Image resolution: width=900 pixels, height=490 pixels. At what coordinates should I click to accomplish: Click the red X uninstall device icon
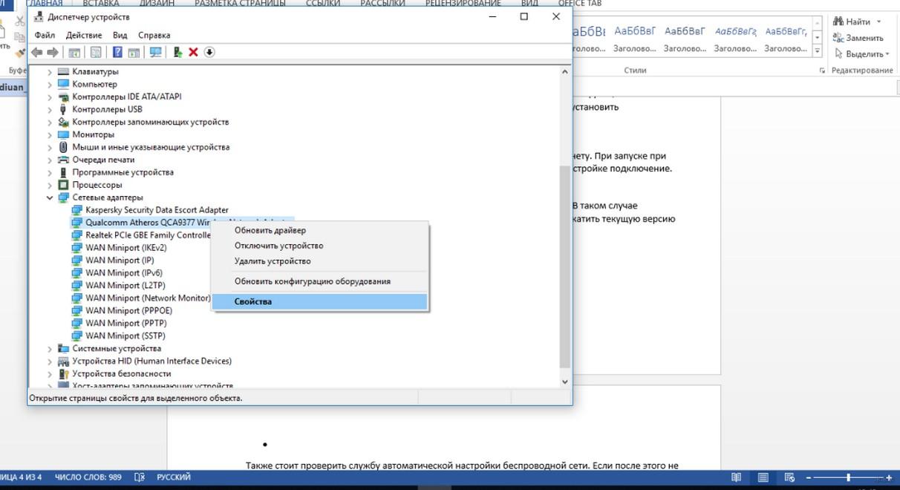tap(193, 52)
